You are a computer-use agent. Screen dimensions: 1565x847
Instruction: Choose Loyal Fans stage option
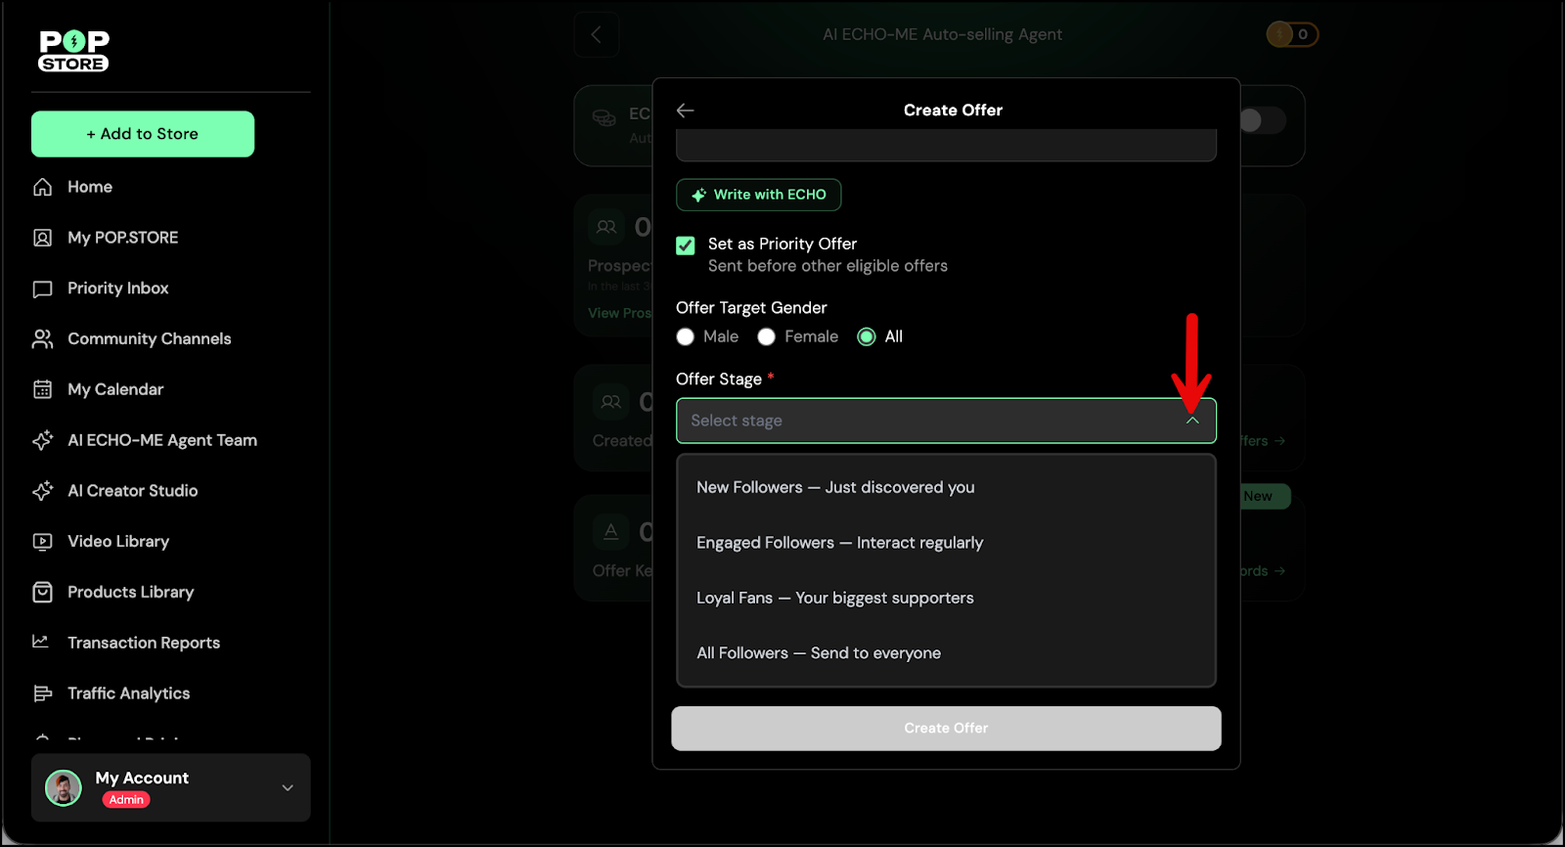(834, 598)
